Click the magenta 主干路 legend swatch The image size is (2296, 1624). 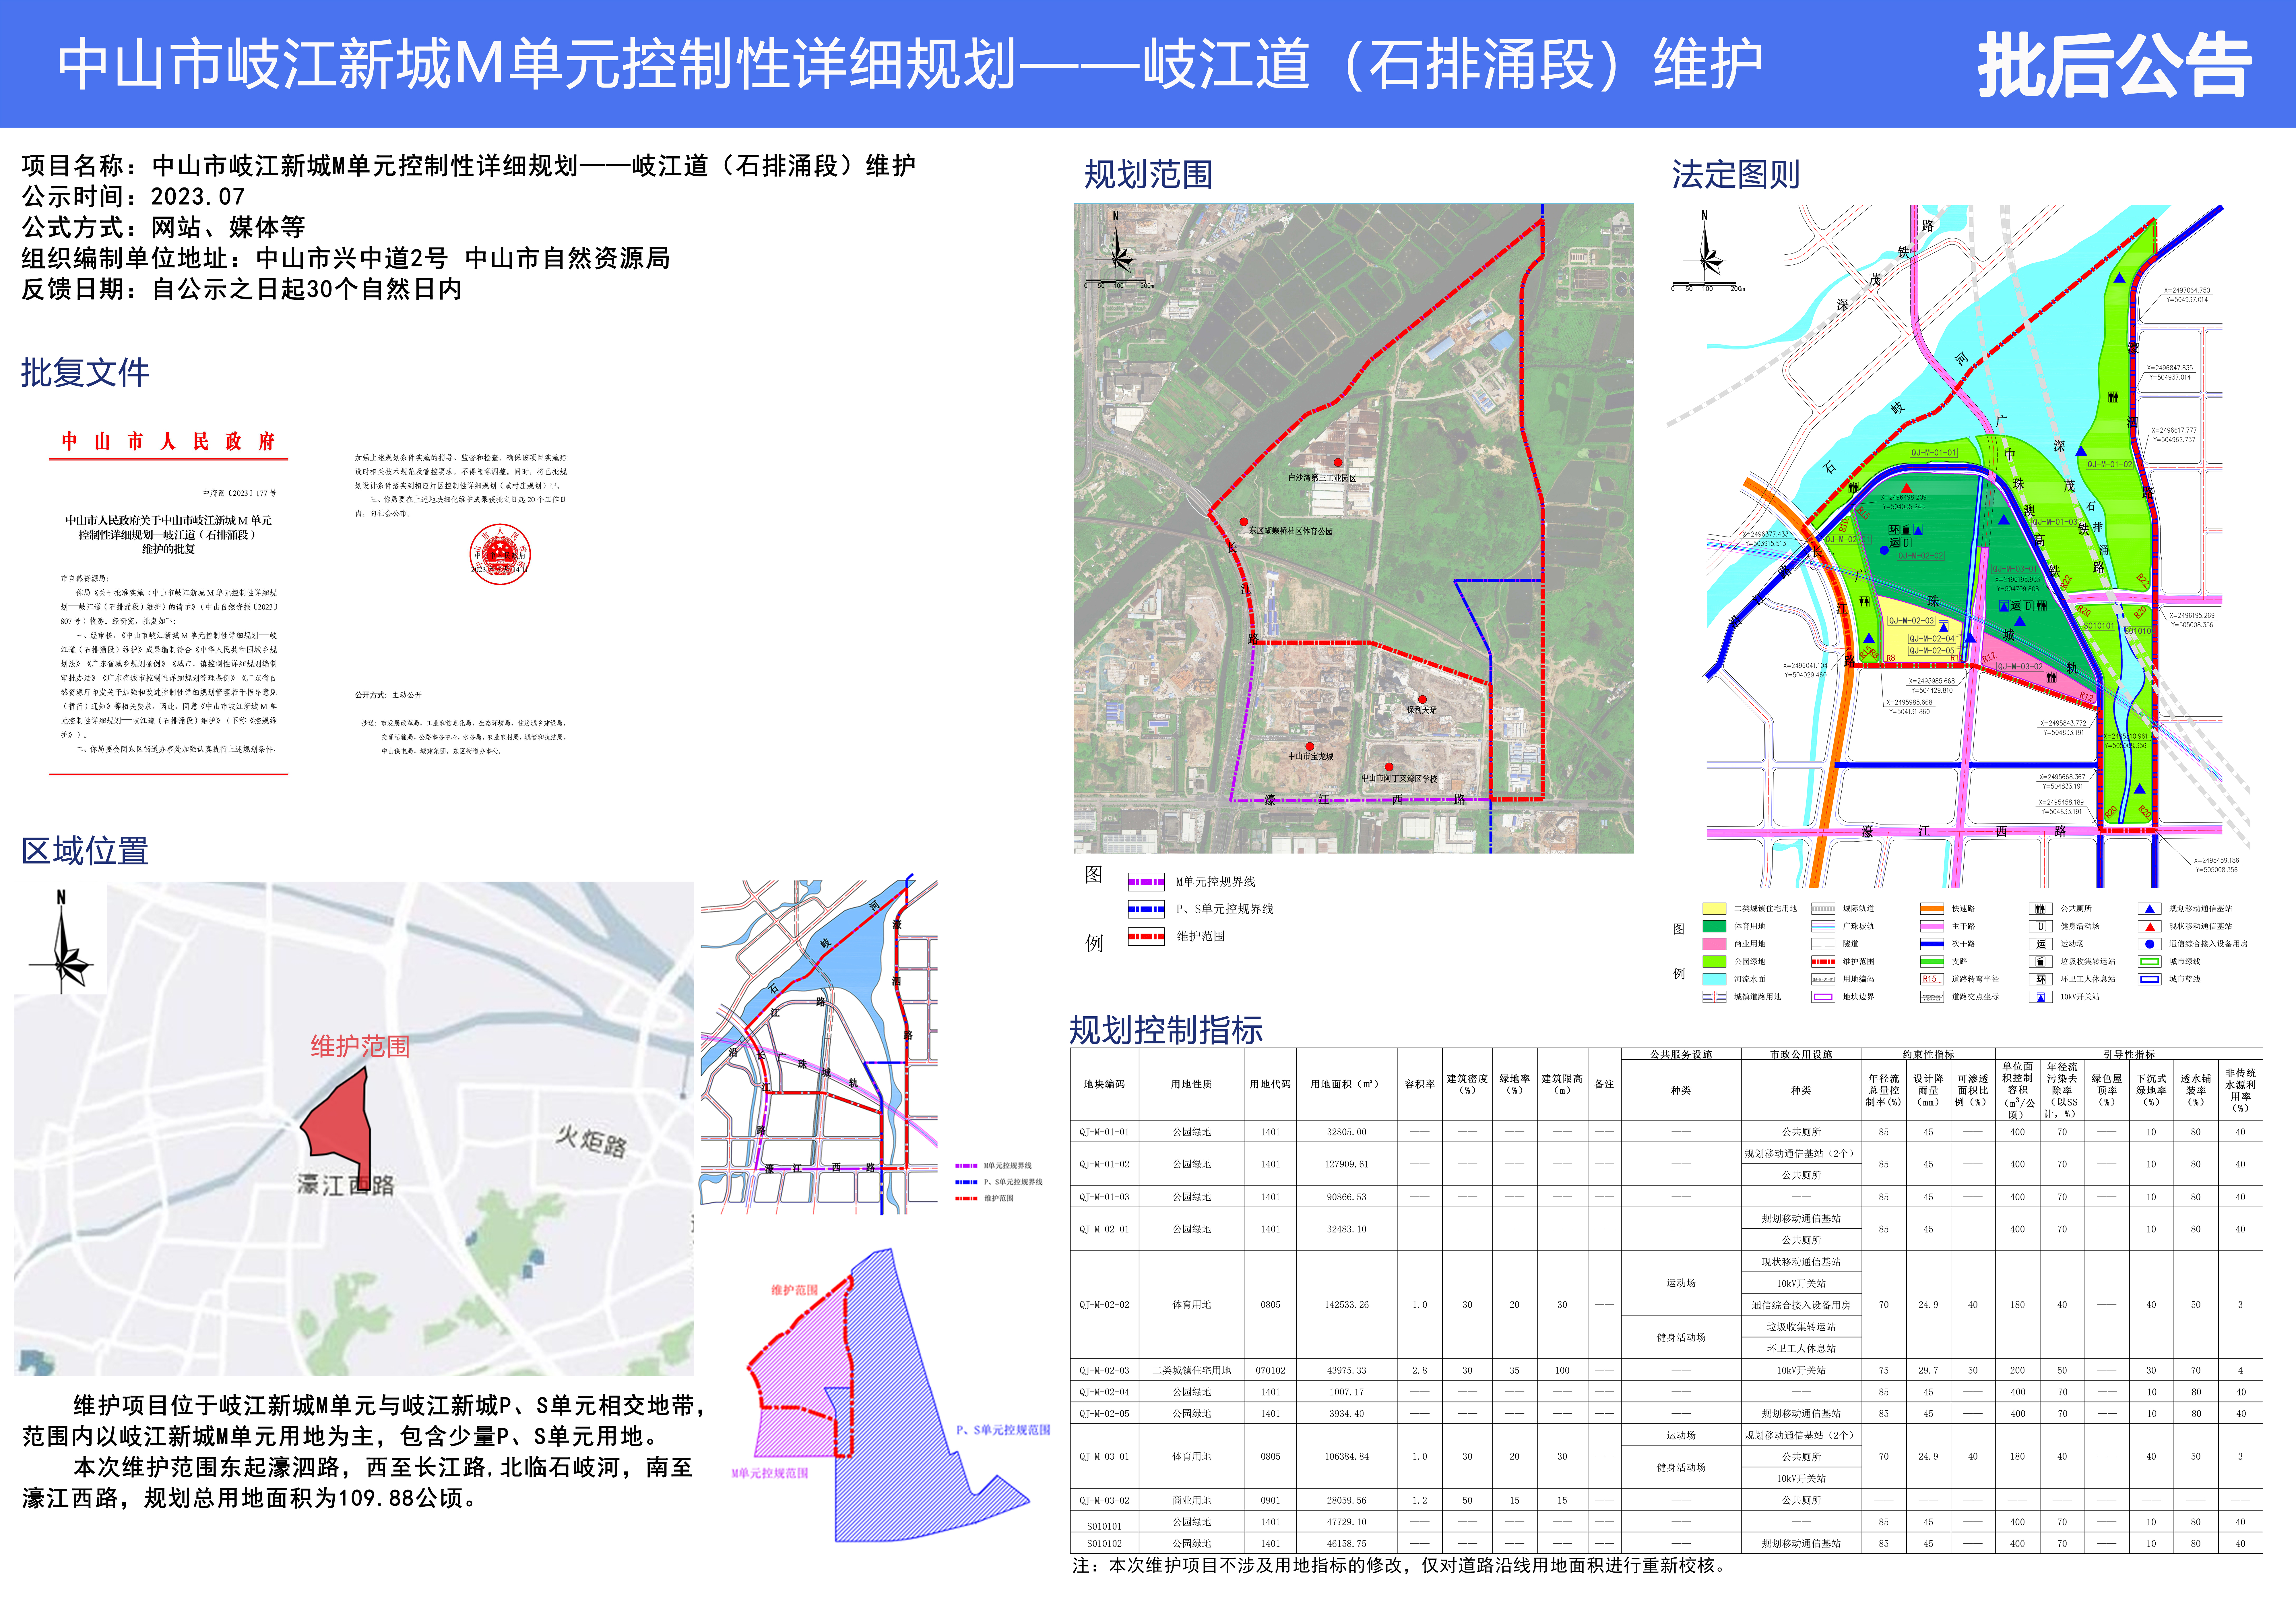tap(1932, 926)
